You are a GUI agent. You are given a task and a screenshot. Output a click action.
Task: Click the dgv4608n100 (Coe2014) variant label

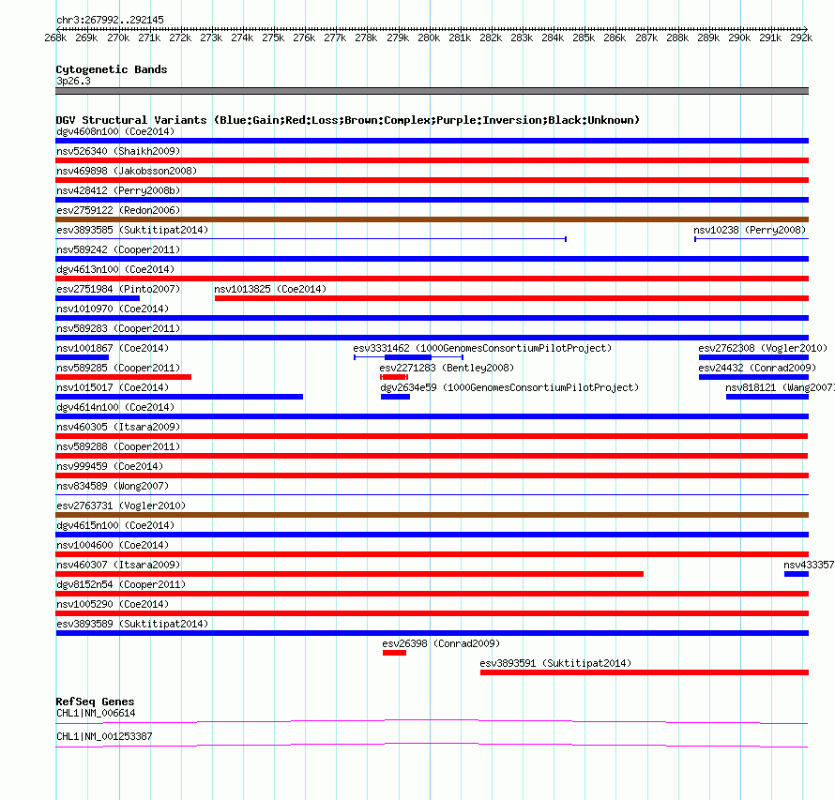[115, 131]
